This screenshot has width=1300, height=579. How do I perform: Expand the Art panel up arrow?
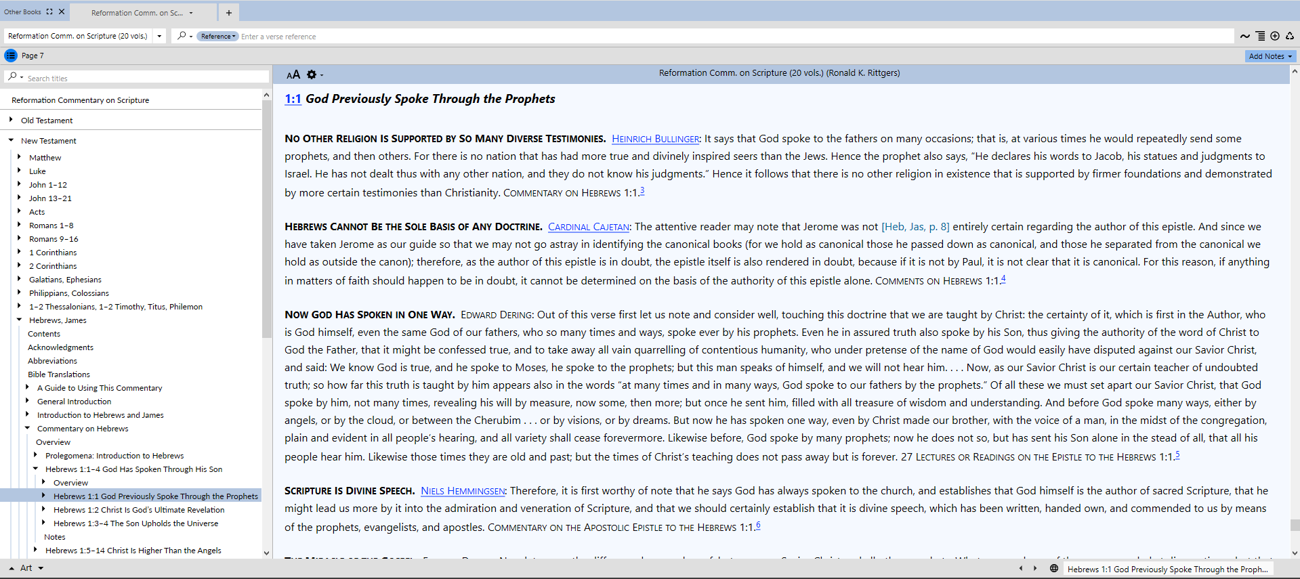[x=12, y=568]
